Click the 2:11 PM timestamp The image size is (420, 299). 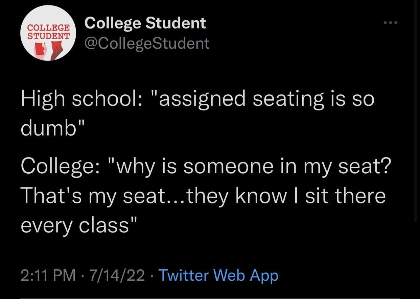pos(48,275)
